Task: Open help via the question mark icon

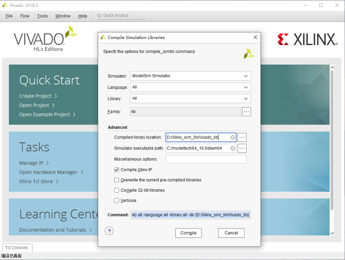Action: coord(109,231)
